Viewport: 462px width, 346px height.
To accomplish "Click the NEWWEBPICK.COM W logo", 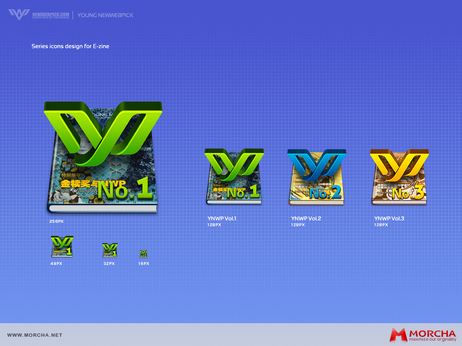I will [x=19, y=15].
